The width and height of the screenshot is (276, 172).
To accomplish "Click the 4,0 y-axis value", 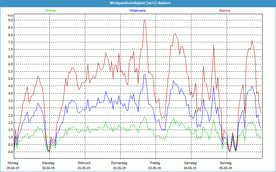I will tap(11, 93).
